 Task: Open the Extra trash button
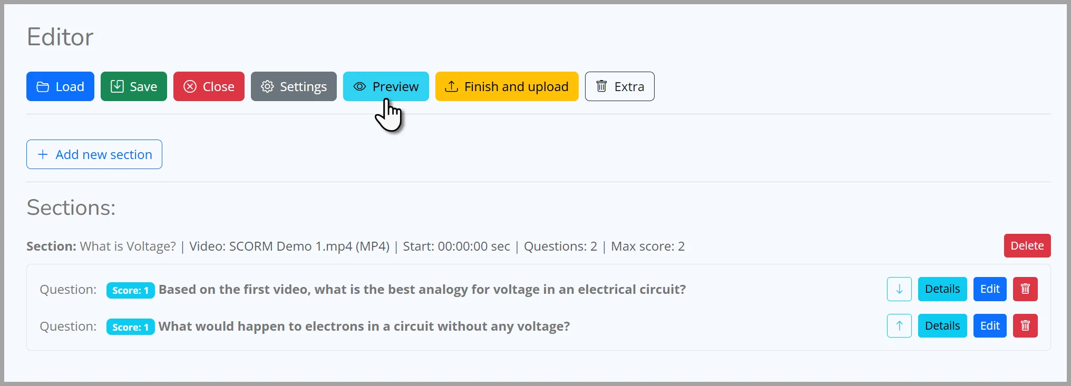click(619, 86)
